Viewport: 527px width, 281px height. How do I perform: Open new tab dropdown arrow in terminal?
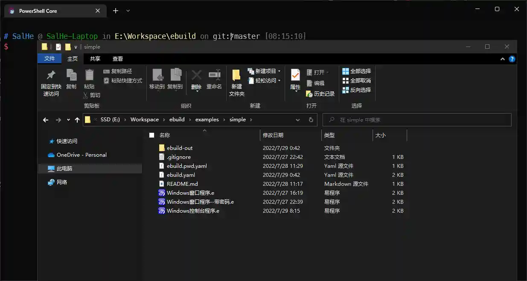[128, 11]
